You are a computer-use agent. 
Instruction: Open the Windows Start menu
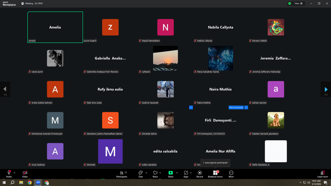[4, 182]
